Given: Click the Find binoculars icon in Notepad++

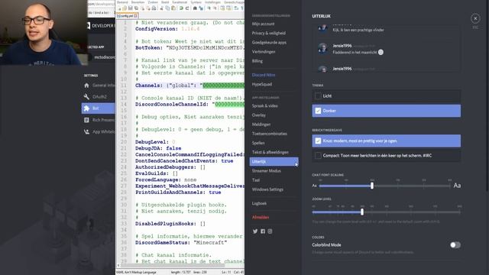Looking at the screenshot, I should [x=195, y=8].
